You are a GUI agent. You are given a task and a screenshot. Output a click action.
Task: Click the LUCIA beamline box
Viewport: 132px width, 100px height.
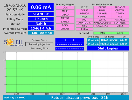(85, 29)
